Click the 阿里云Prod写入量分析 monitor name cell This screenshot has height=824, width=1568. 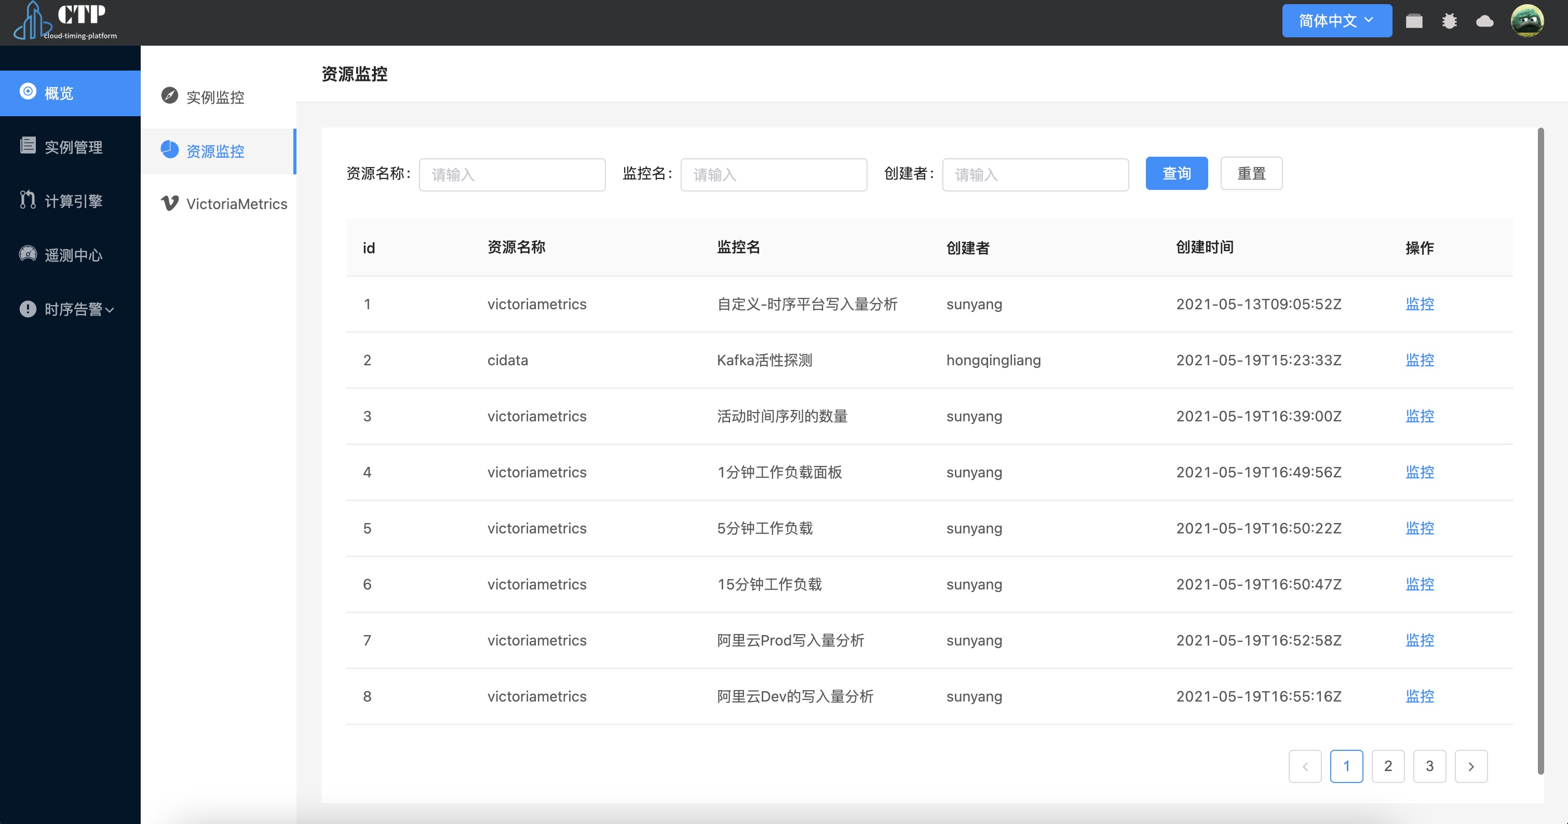[x=791, y=640]
